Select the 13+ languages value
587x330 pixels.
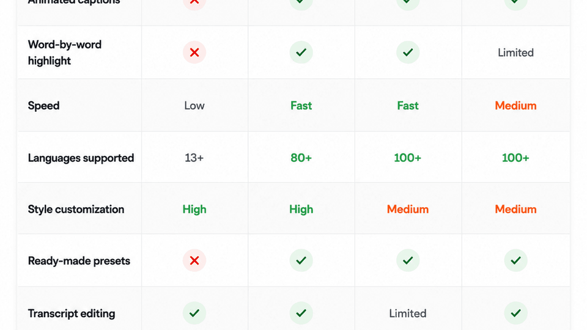194,158
